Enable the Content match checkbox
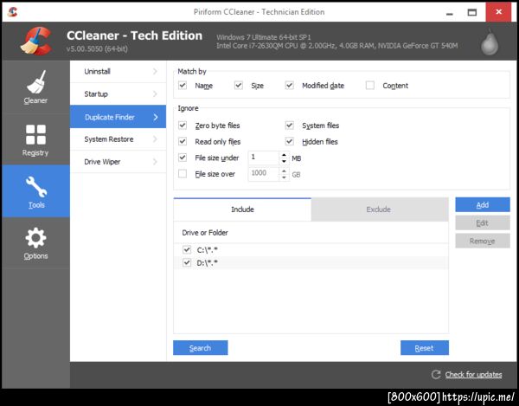519x406 pixels. point(370,86)
